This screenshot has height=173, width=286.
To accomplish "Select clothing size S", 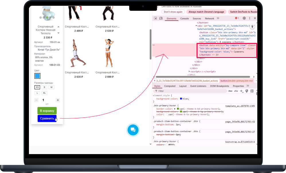I will (x=44, y=87).
